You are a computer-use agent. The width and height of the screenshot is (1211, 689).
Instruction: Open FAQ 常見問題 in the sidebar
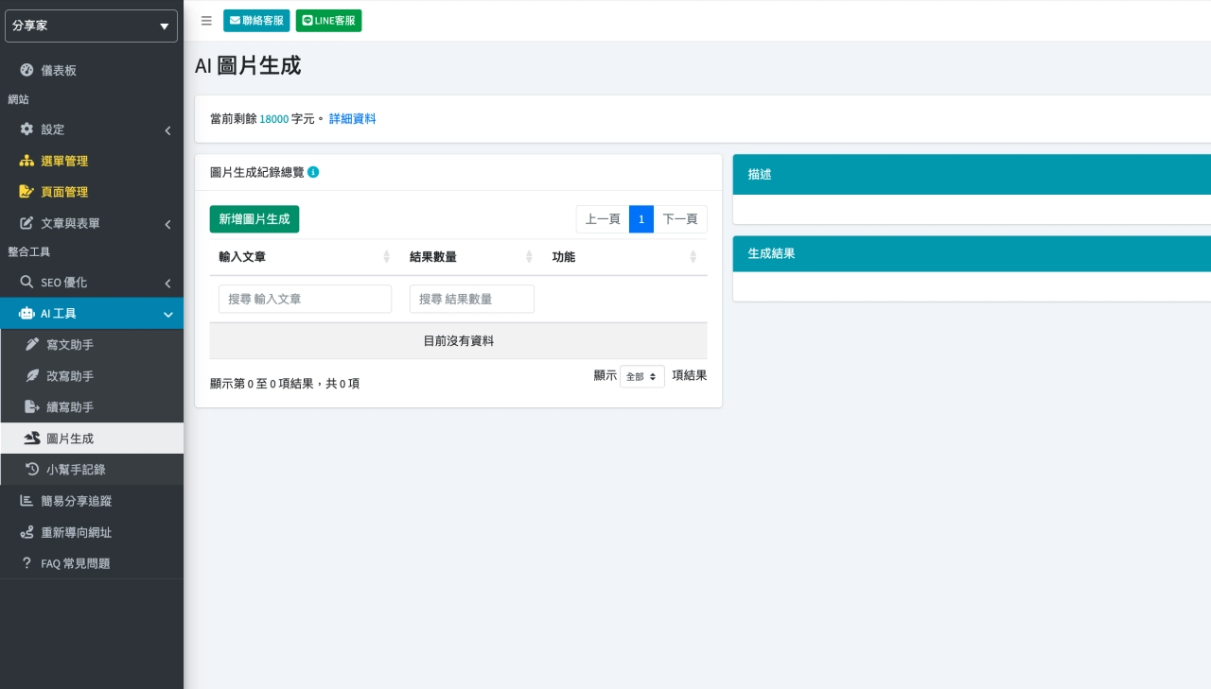(92, 562)
